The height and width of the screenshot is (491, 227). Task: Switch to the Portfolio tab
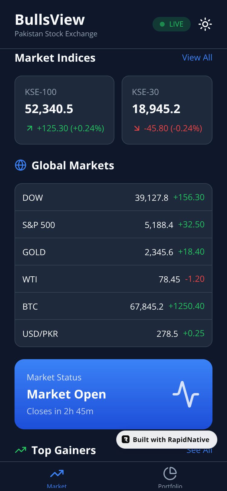[x=170, y=477]
